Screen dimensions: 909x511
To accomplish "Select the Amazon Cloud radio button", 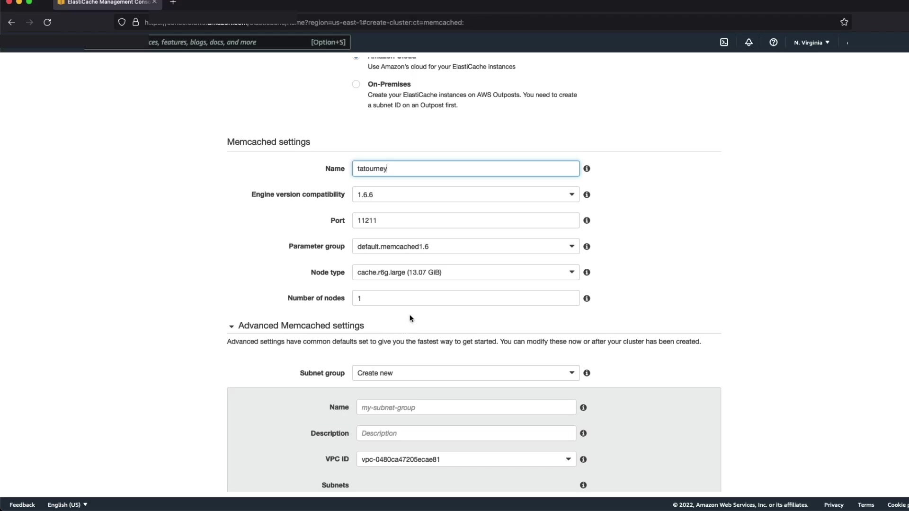I will pos(356,56).
